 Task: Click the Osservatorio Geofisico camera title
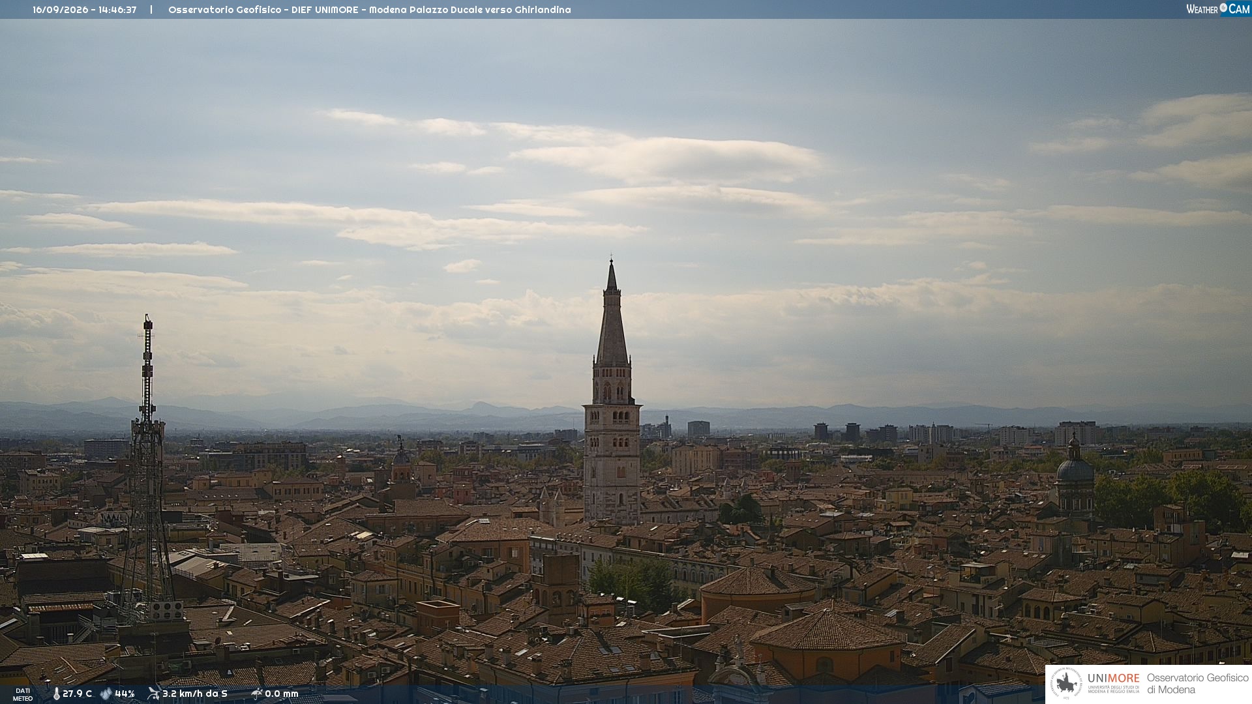click(x=370, y=10)
